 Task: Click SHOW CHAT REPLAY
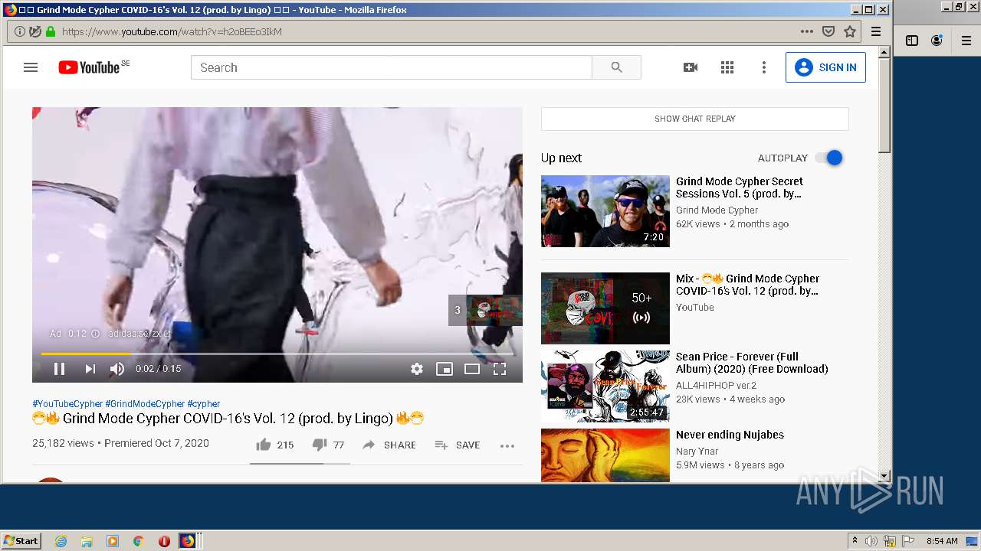point(695,119)
